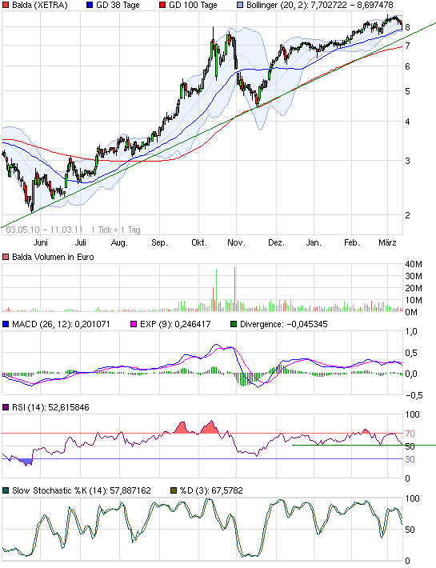Click the red GD 100 Tage legend swatch

click(162, 5)
